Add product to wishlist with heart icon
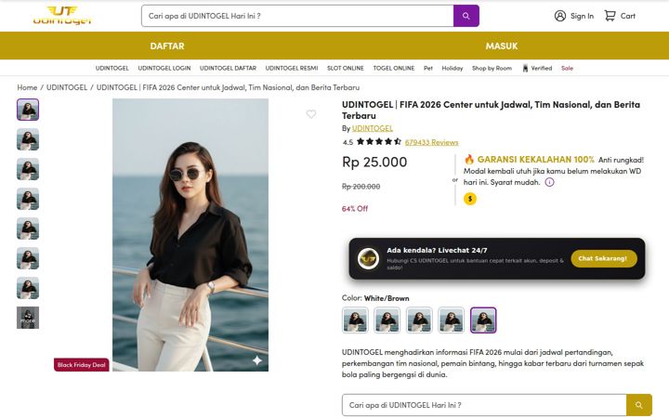669x418 pixels. 311,114
